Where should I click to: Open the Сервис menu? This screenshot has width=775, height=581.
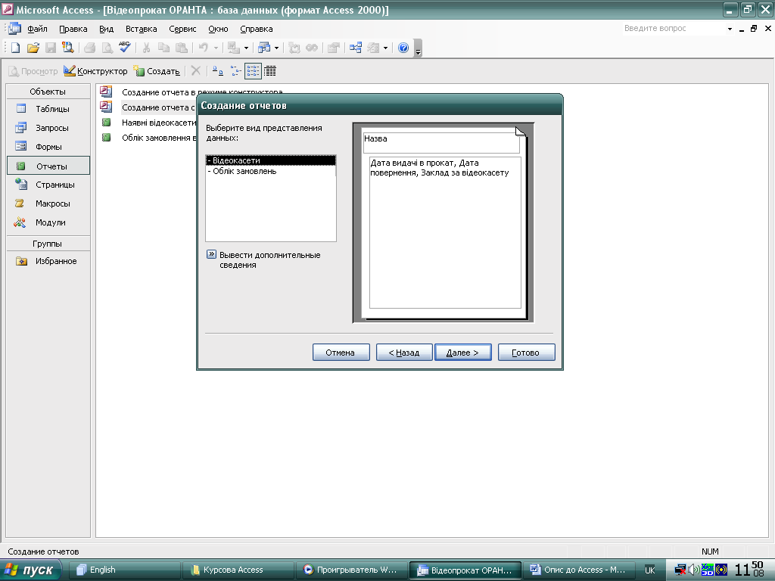pyautogui.click(x=182, y=29)
